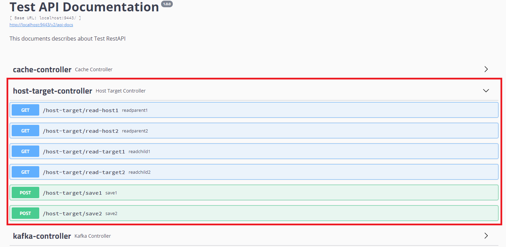
Task: Expand the cache-controller section chevron
Action: (x=486, y=69)
